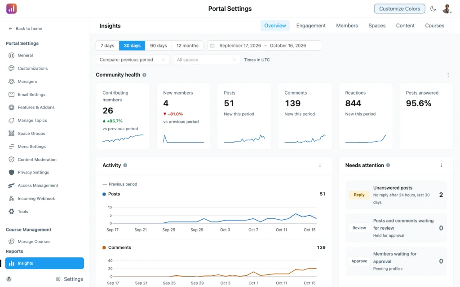Switch to the Engagement tab
460x287 pixels.
click(311, 26)
